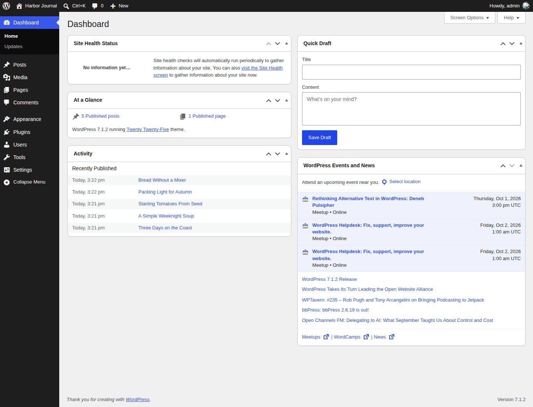Open WPTavern #235 podcast link
Screen dimensions: 533x407
(x=393, y=300)
